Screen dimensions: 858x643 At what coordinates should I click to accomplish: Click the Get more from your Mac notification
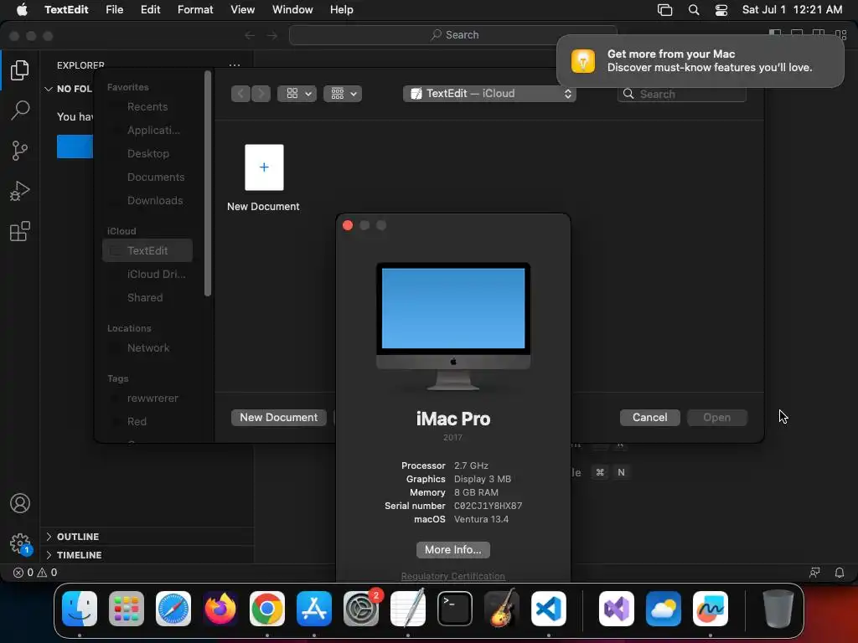point(700,60)
